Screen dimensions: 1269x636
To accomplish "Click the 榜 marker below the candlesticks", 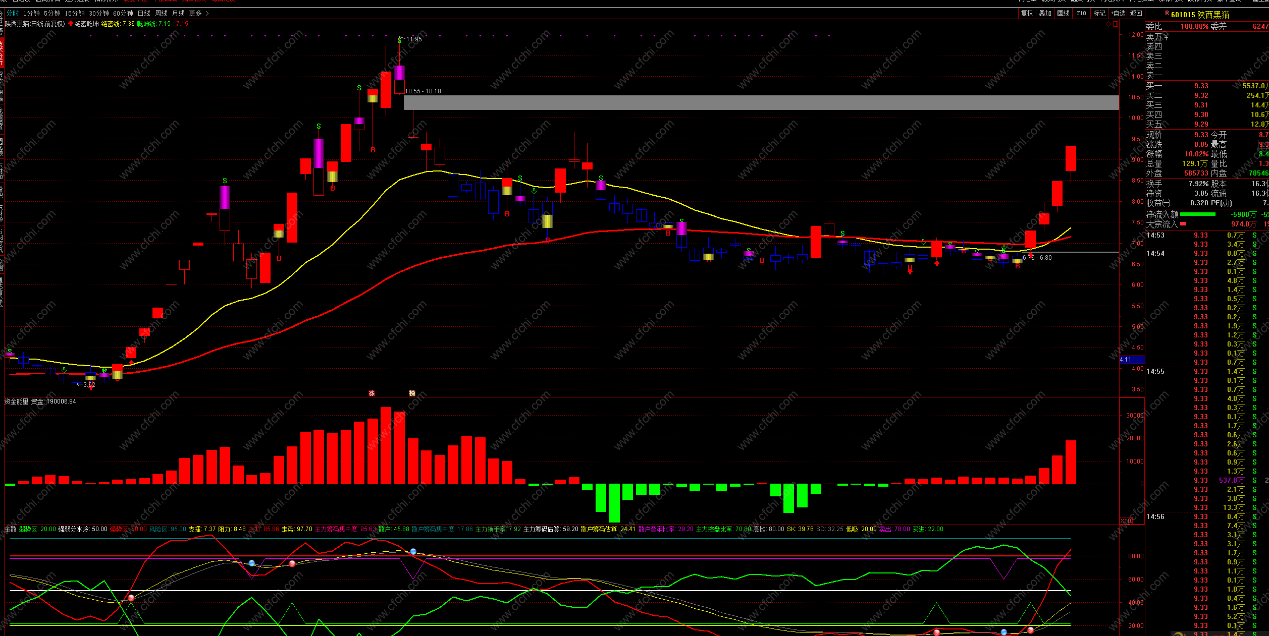I will (x=412, y=393).
